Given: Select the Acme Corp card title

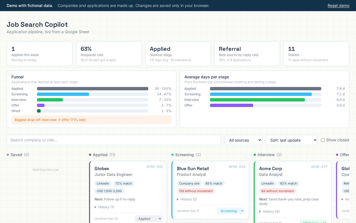Looking at the screenshot, I should 271,168.
